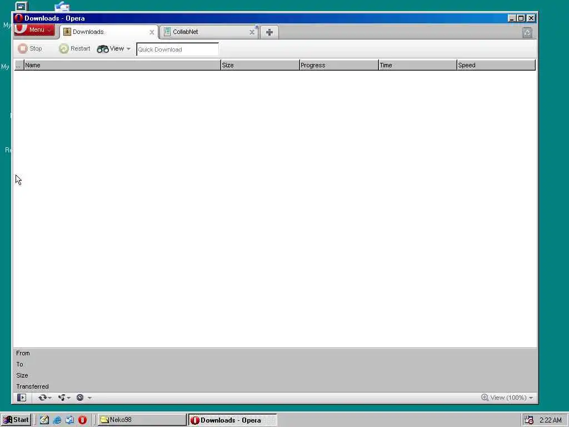Screen dimensions: 569x427
Task: Launch Outlook Express from quick launch
Action: tap(69, 420)
